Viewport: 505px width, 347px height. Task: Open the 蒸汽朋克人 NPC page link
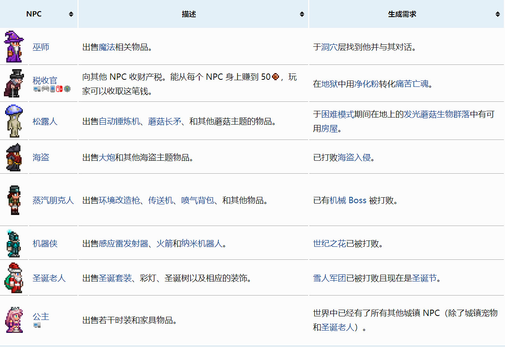click(x=53, y=200)
